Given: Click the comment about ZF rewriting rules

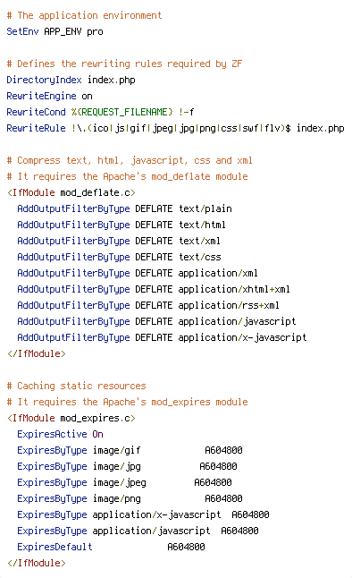Looking at the screenshot, I should click(124, 64).
